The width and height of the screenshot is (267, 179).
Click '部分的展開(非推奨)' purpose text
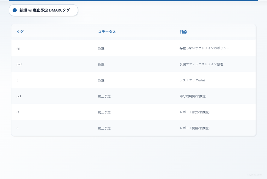(193, 96)
